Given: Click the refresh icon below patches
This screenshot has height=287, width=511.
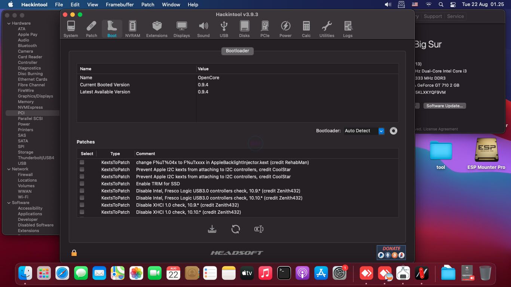Looking at the screenshot, I should tap(235, 229).
